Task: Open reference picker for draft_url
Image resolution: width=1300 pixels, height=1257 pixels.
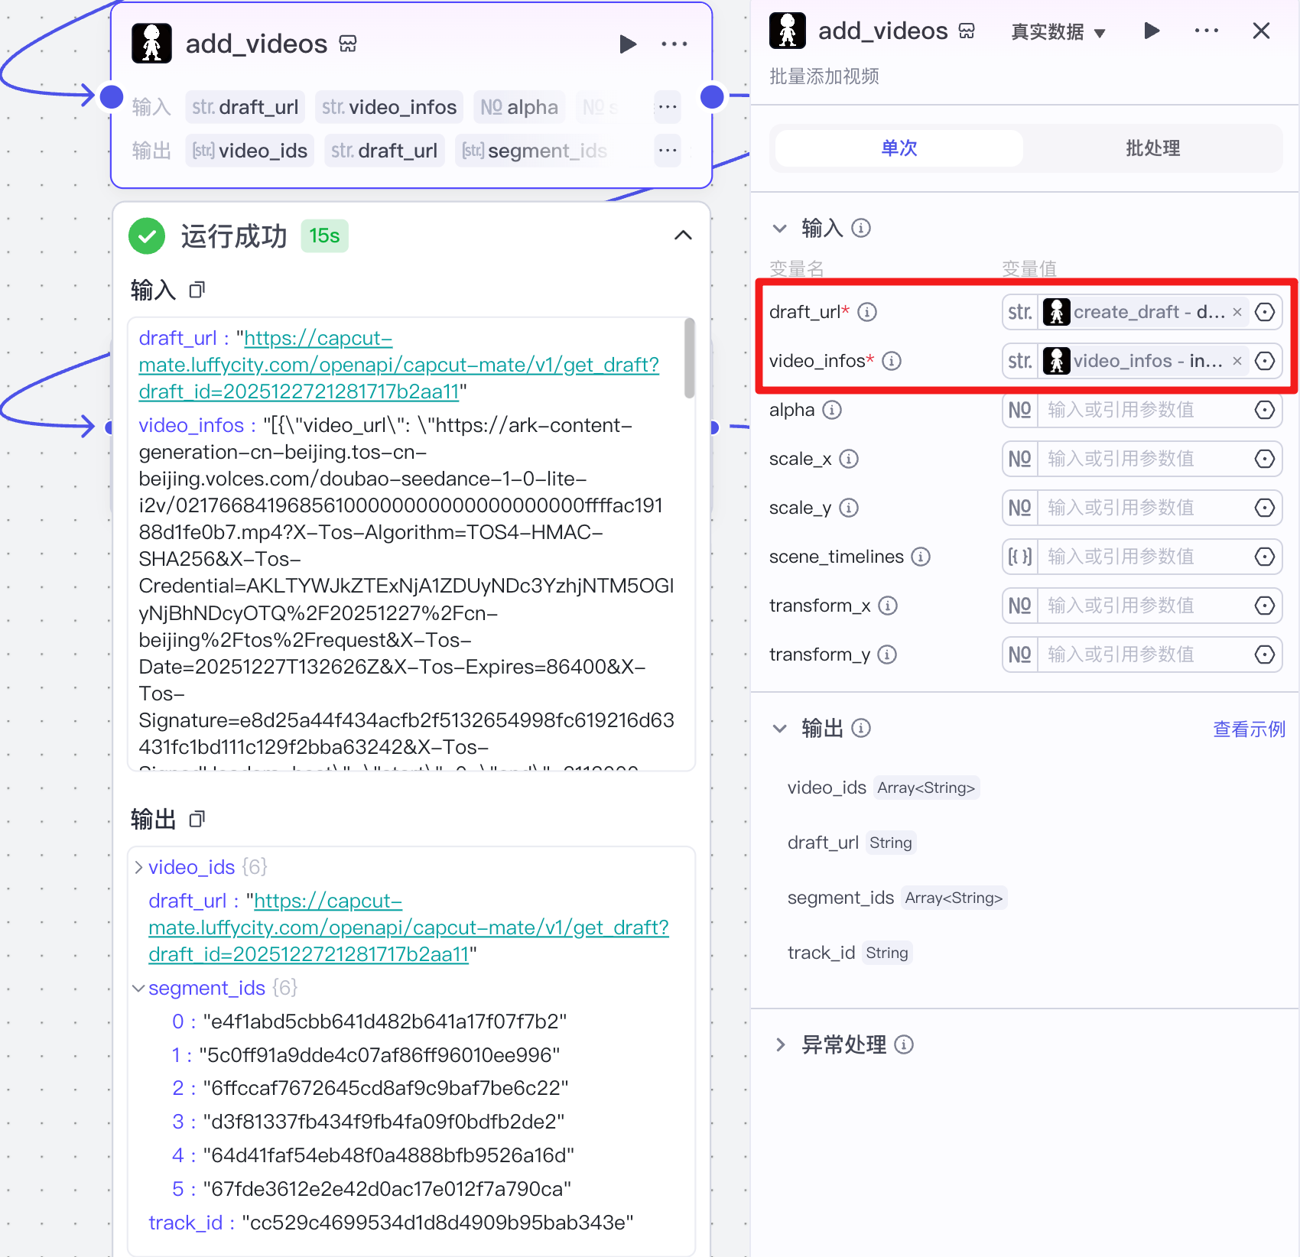Action: click(1265, 312)
